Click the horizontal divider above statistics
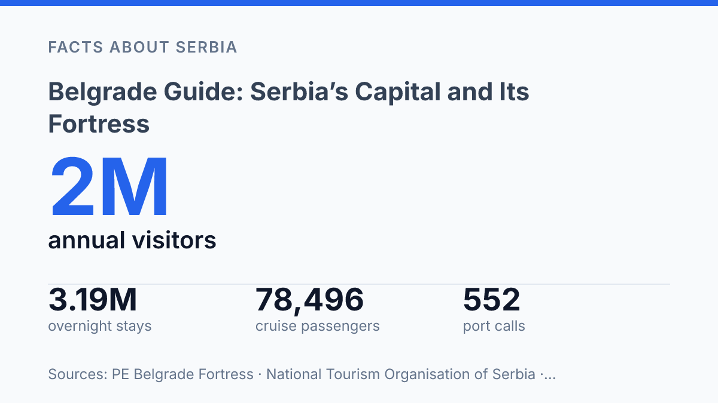 click(x=359, y=284)
